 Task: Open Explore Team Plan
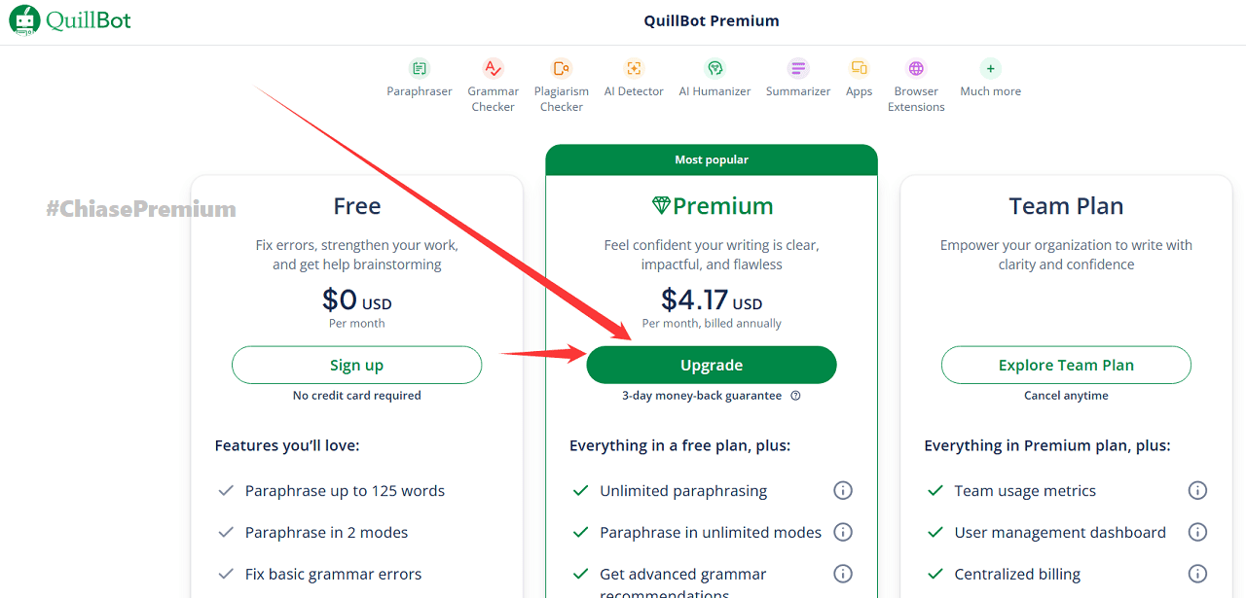(1065, 364)
